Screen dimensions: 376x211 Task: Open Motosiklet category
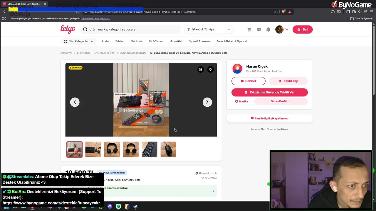(176, 41)
